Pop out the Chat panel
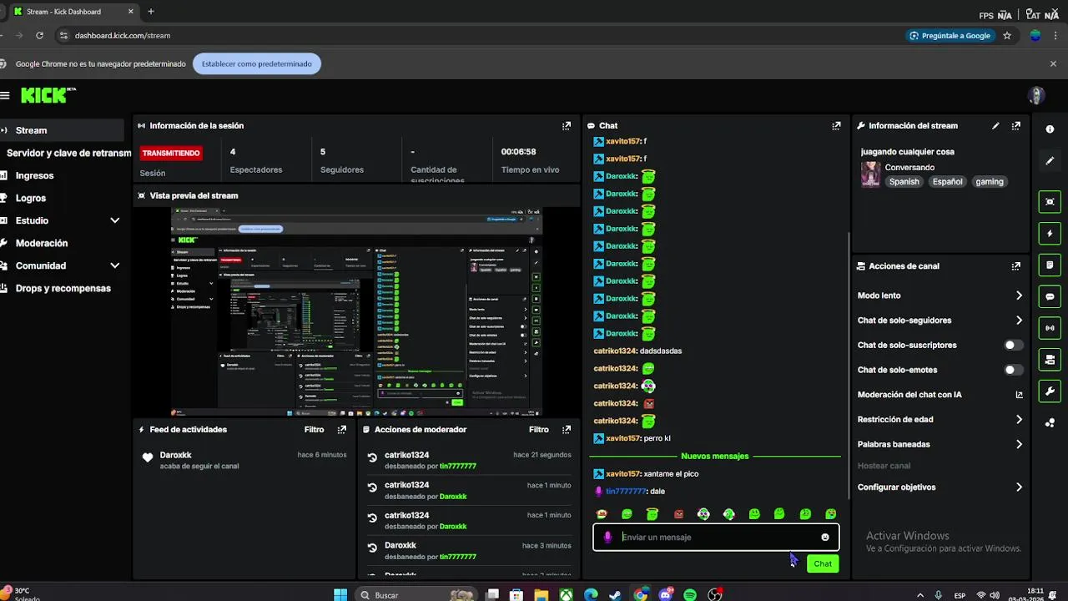This screenshot has height=601, width=1068. [836, 126]
